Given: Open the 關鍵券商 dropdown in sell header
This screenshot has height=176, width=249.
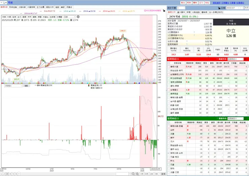Looking at the screenshot, I should [235, 119].
